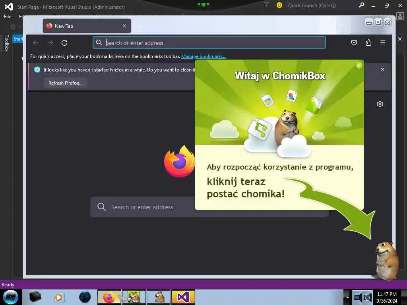Click the network tray icon
The width and height of the screenshot is (407, 305).
(358, 297)
